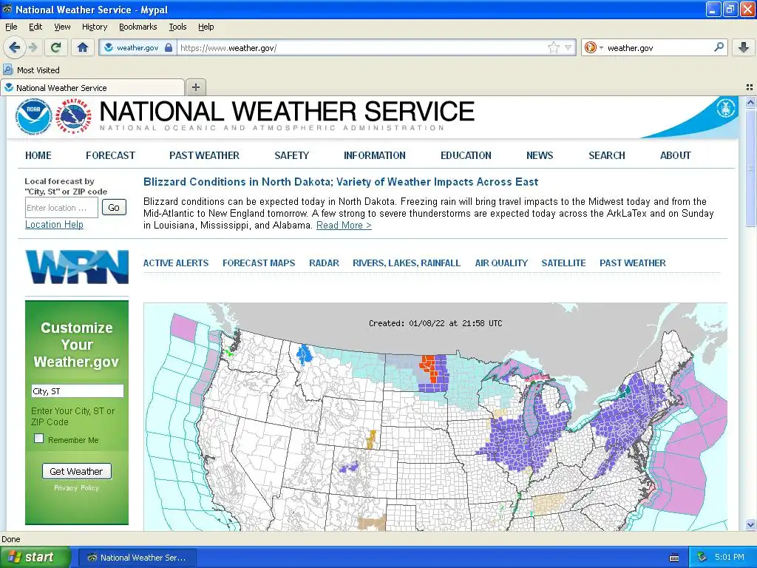Image resolution: width=757 pixels, height=568 pixels.
Task: Open the File menu
Action: click(11, 27)
